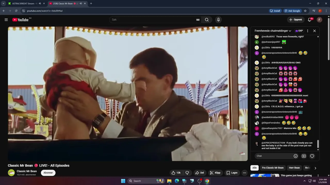
Task: Open the notifications bell
Action: point(310,20)
